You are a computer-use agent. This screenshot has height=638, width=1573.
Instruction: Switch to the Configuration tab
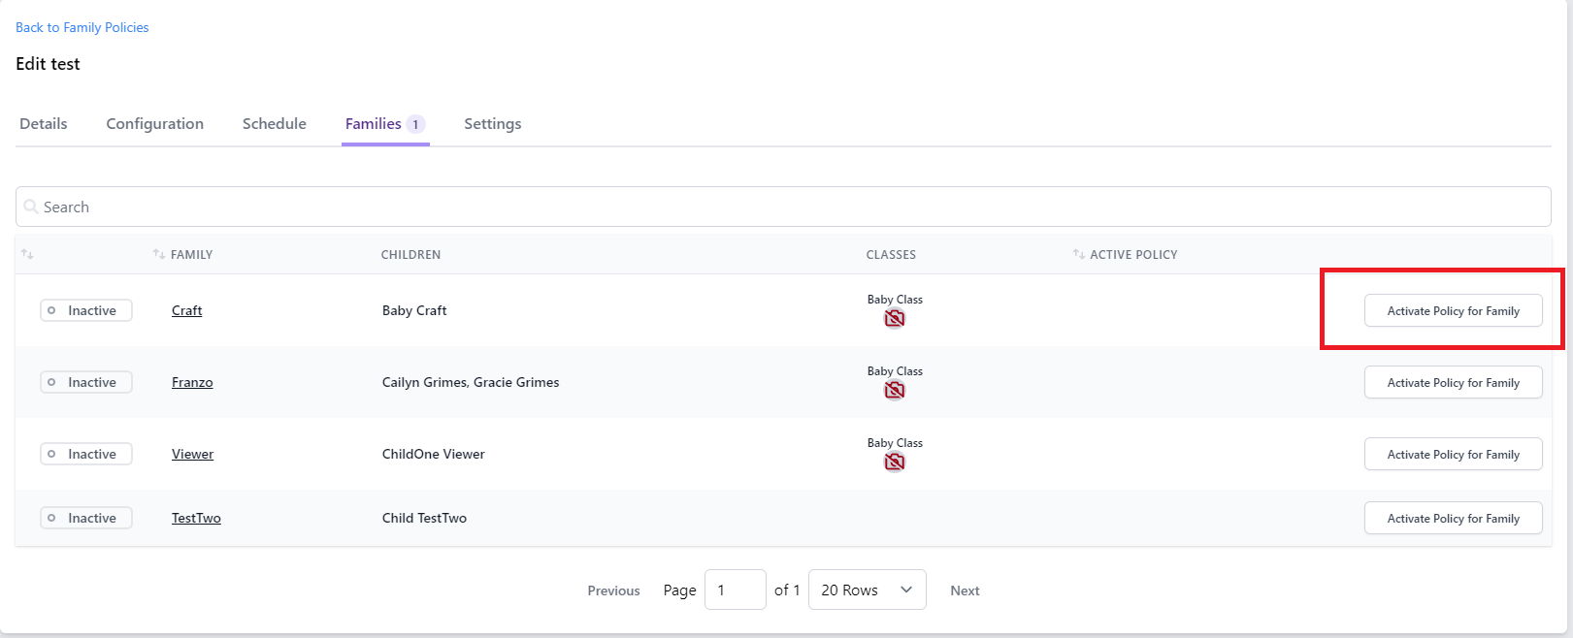[x=155, y=124]
